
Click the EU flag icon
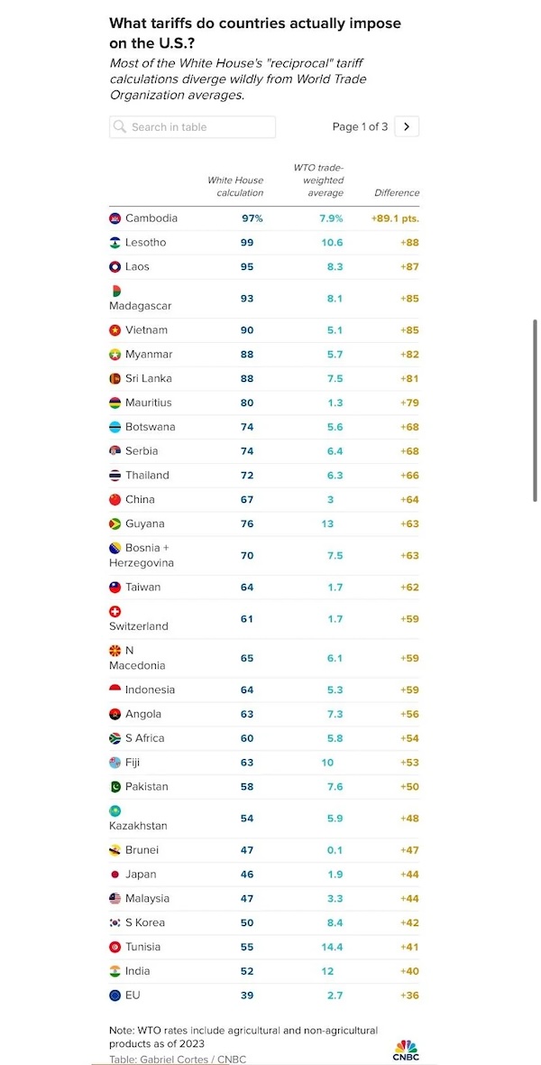point(115,996)
